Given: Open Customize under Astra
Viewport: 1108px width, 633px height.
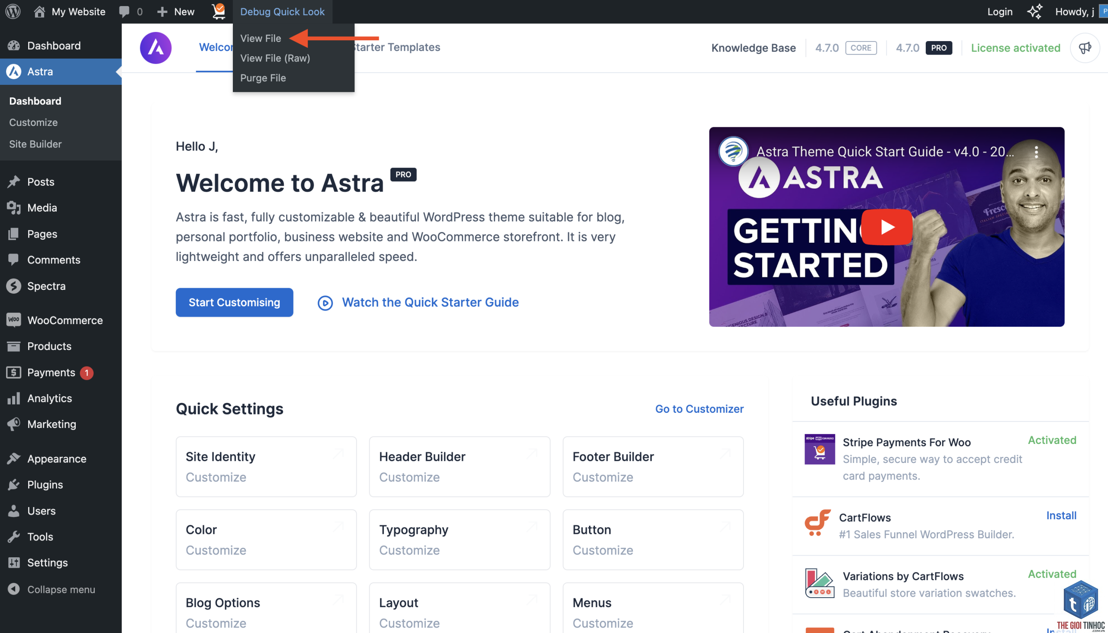Looking at the screenshot, I should click(x=33, y=122).
